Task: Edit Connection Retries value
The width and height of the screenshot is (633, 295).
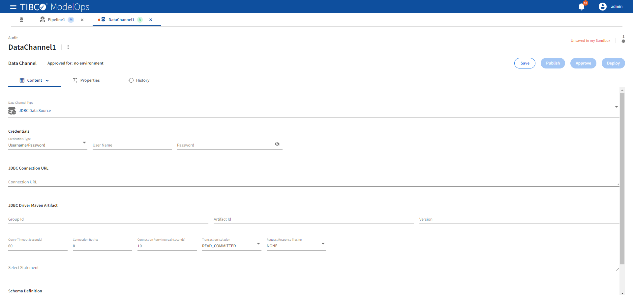Action: tap(103, 246)
